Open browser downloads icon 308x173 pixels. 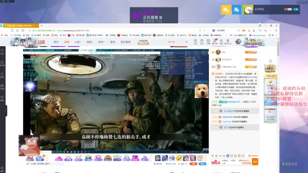(249, 31)
